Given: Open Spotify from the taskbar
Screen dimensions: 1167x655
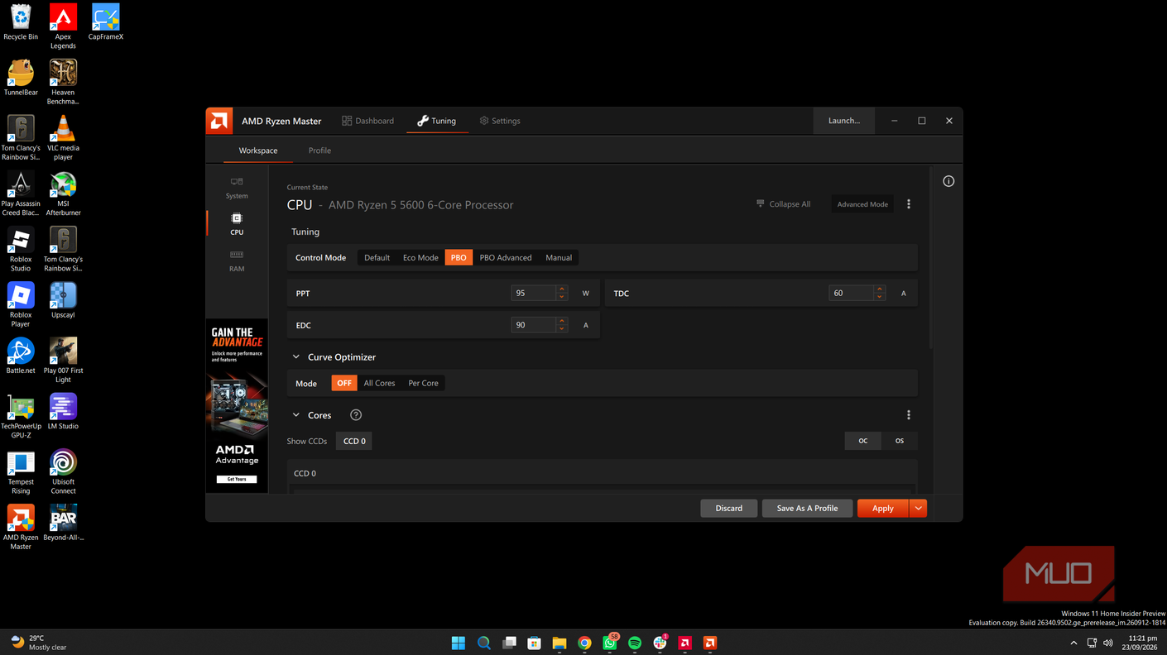Looking at the screenshot, I should click(x=635, y=643).
